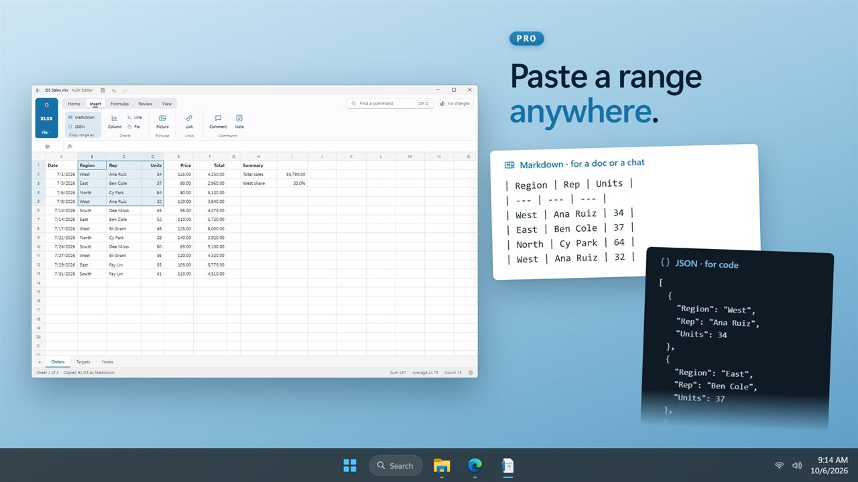The image size is (858, 482).
Task: Switch to the Home ribbon tab
Action: click(x=74, y=104)
